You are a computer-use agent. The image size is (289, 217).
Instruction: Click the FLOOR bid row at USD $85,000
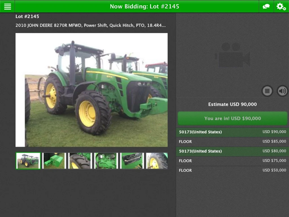tap(233, 142)
